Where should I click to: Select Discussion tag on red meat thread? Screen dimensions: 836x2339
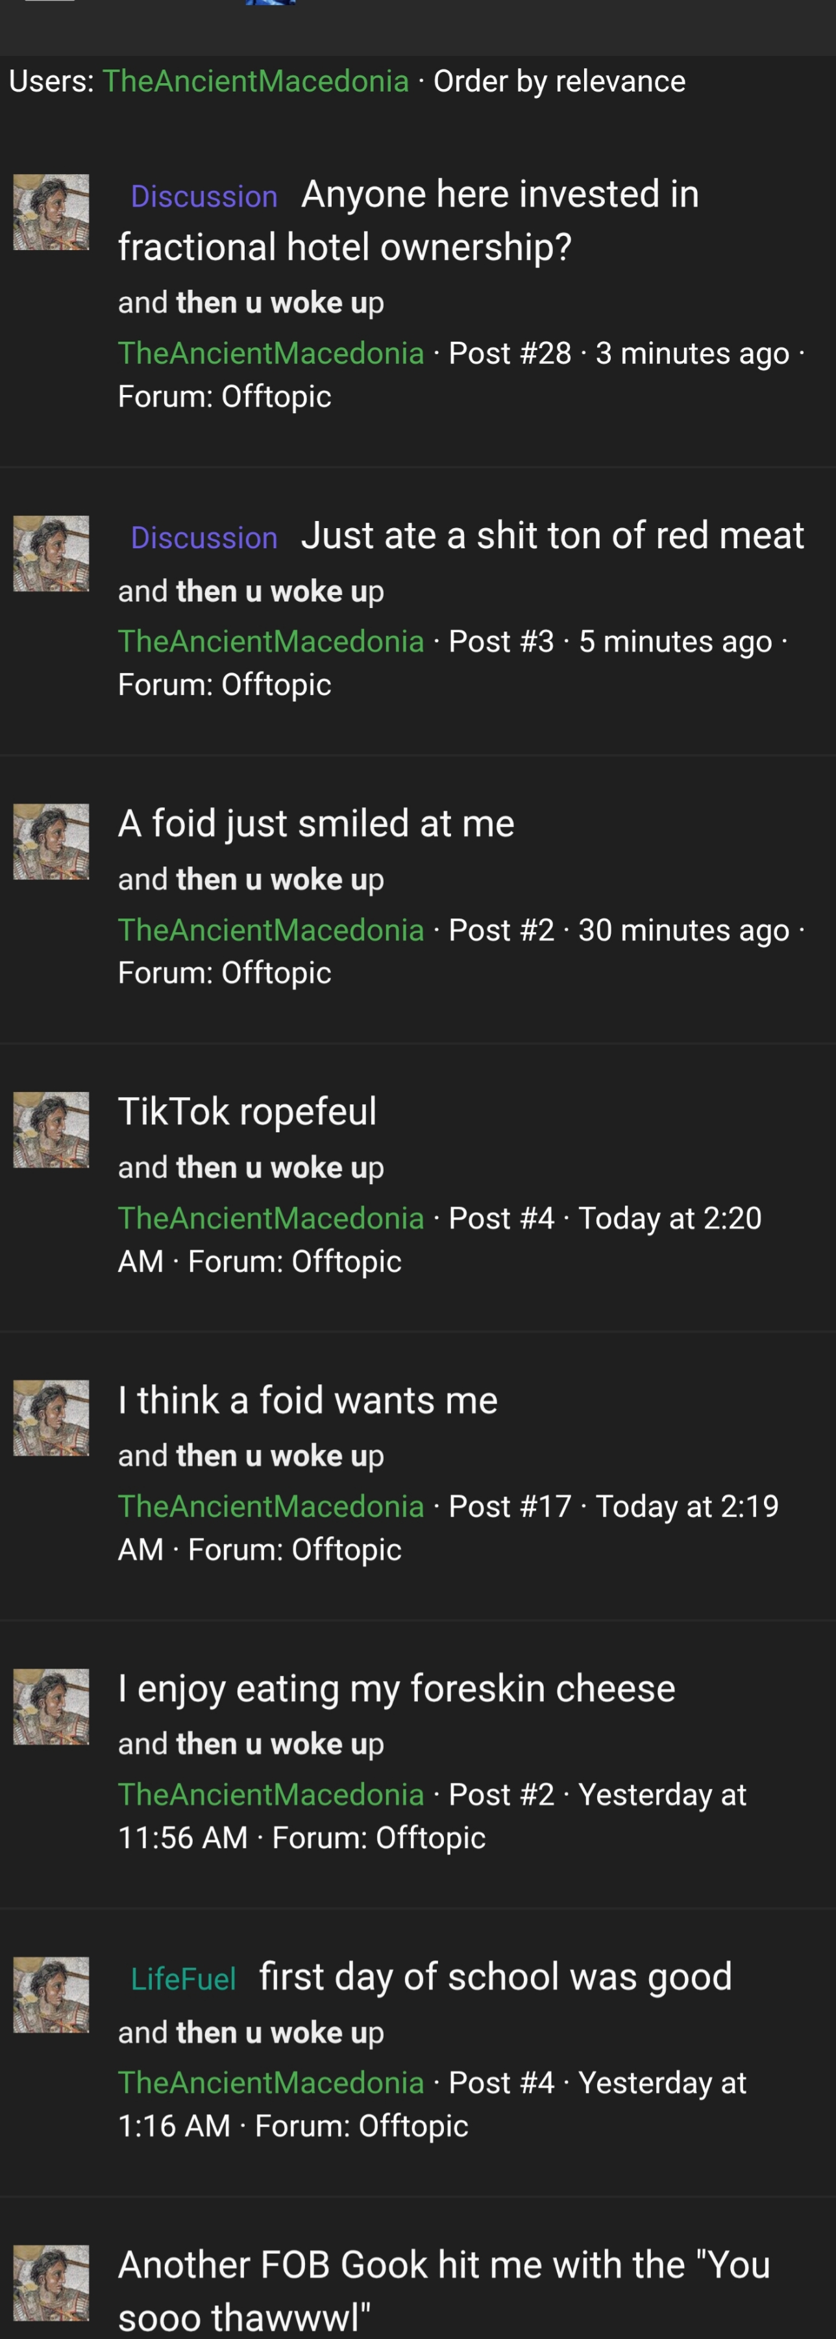(x=204, y=538)
